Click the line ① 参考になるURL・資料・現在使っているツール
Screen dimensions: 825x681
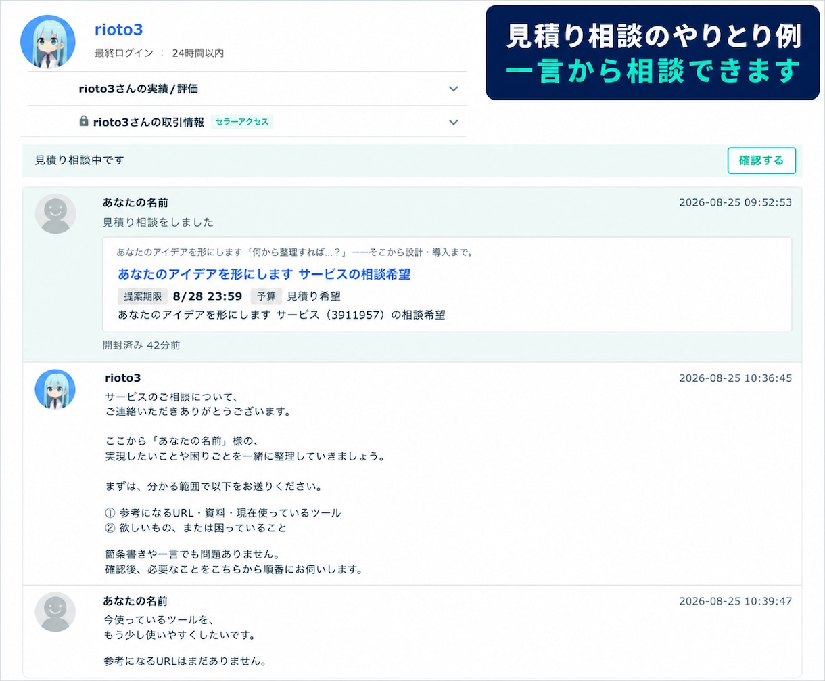(223, 512)
